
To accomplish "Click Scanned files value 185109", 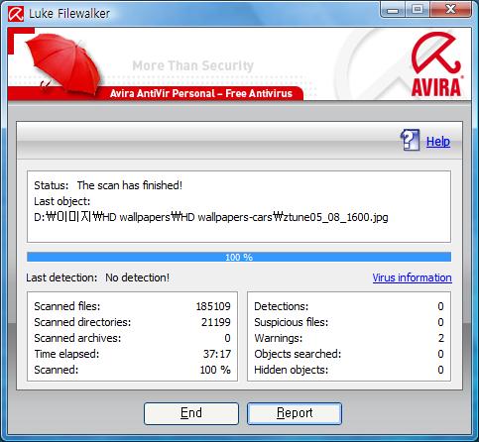I will 213,306.
